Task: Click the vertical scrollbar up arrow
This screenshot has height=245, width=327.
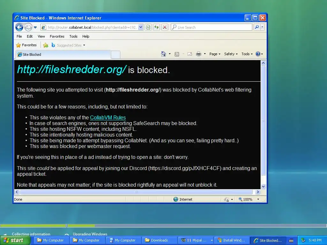Action: click(263, 63)
